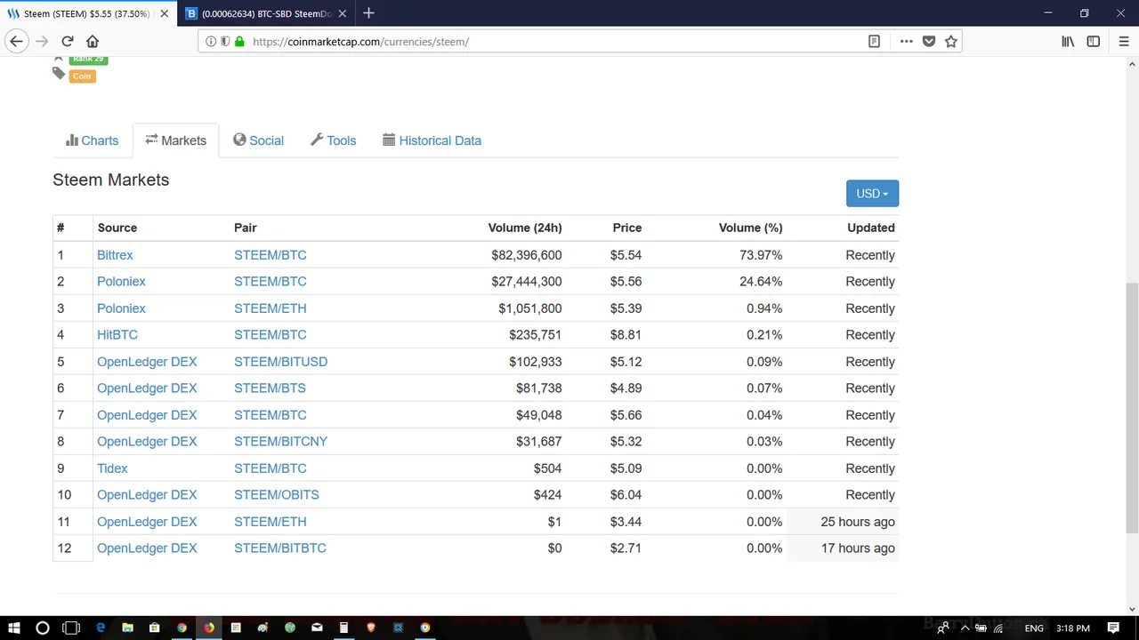Bookmark this page with the star icon
Viewport: 1139px width, 640px height.
coord(951,41)
